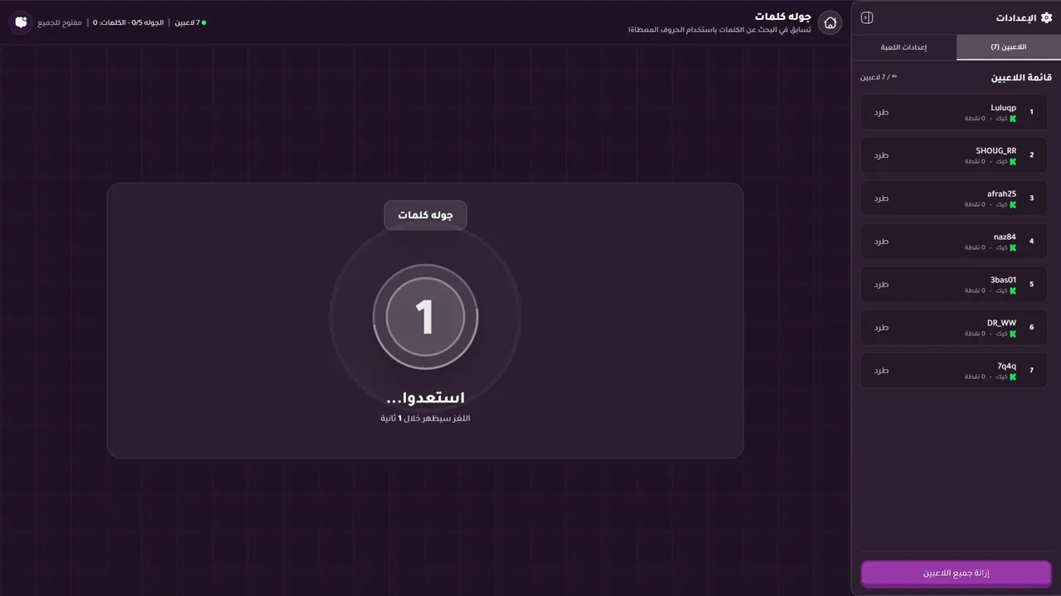Open the إعدادات اللعبة tab

904,47
